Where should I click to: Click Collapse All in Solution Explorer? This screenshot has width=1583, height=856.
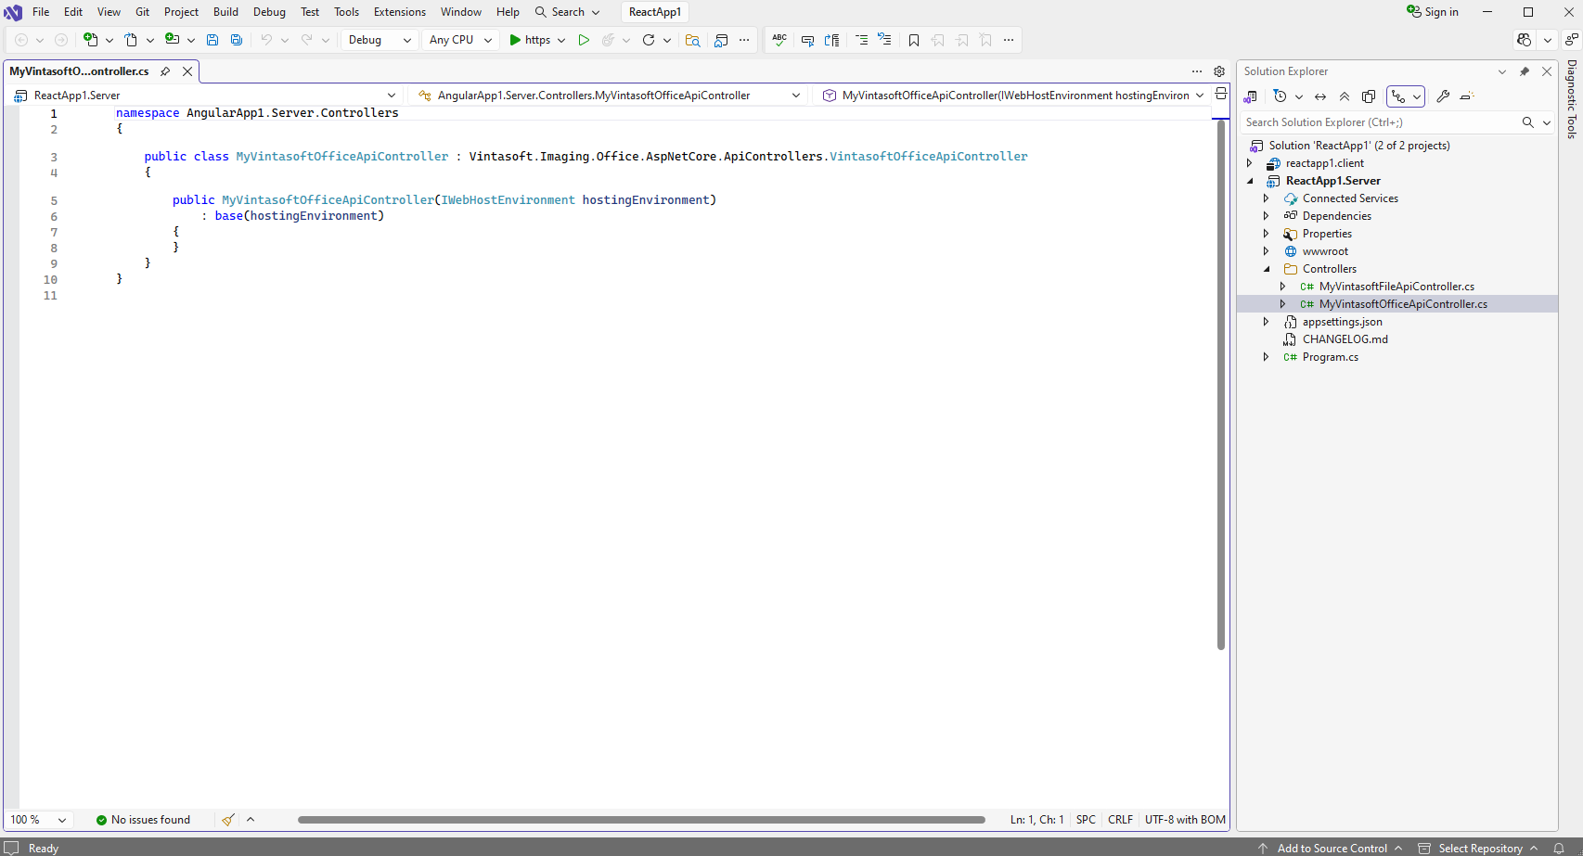1345,96
